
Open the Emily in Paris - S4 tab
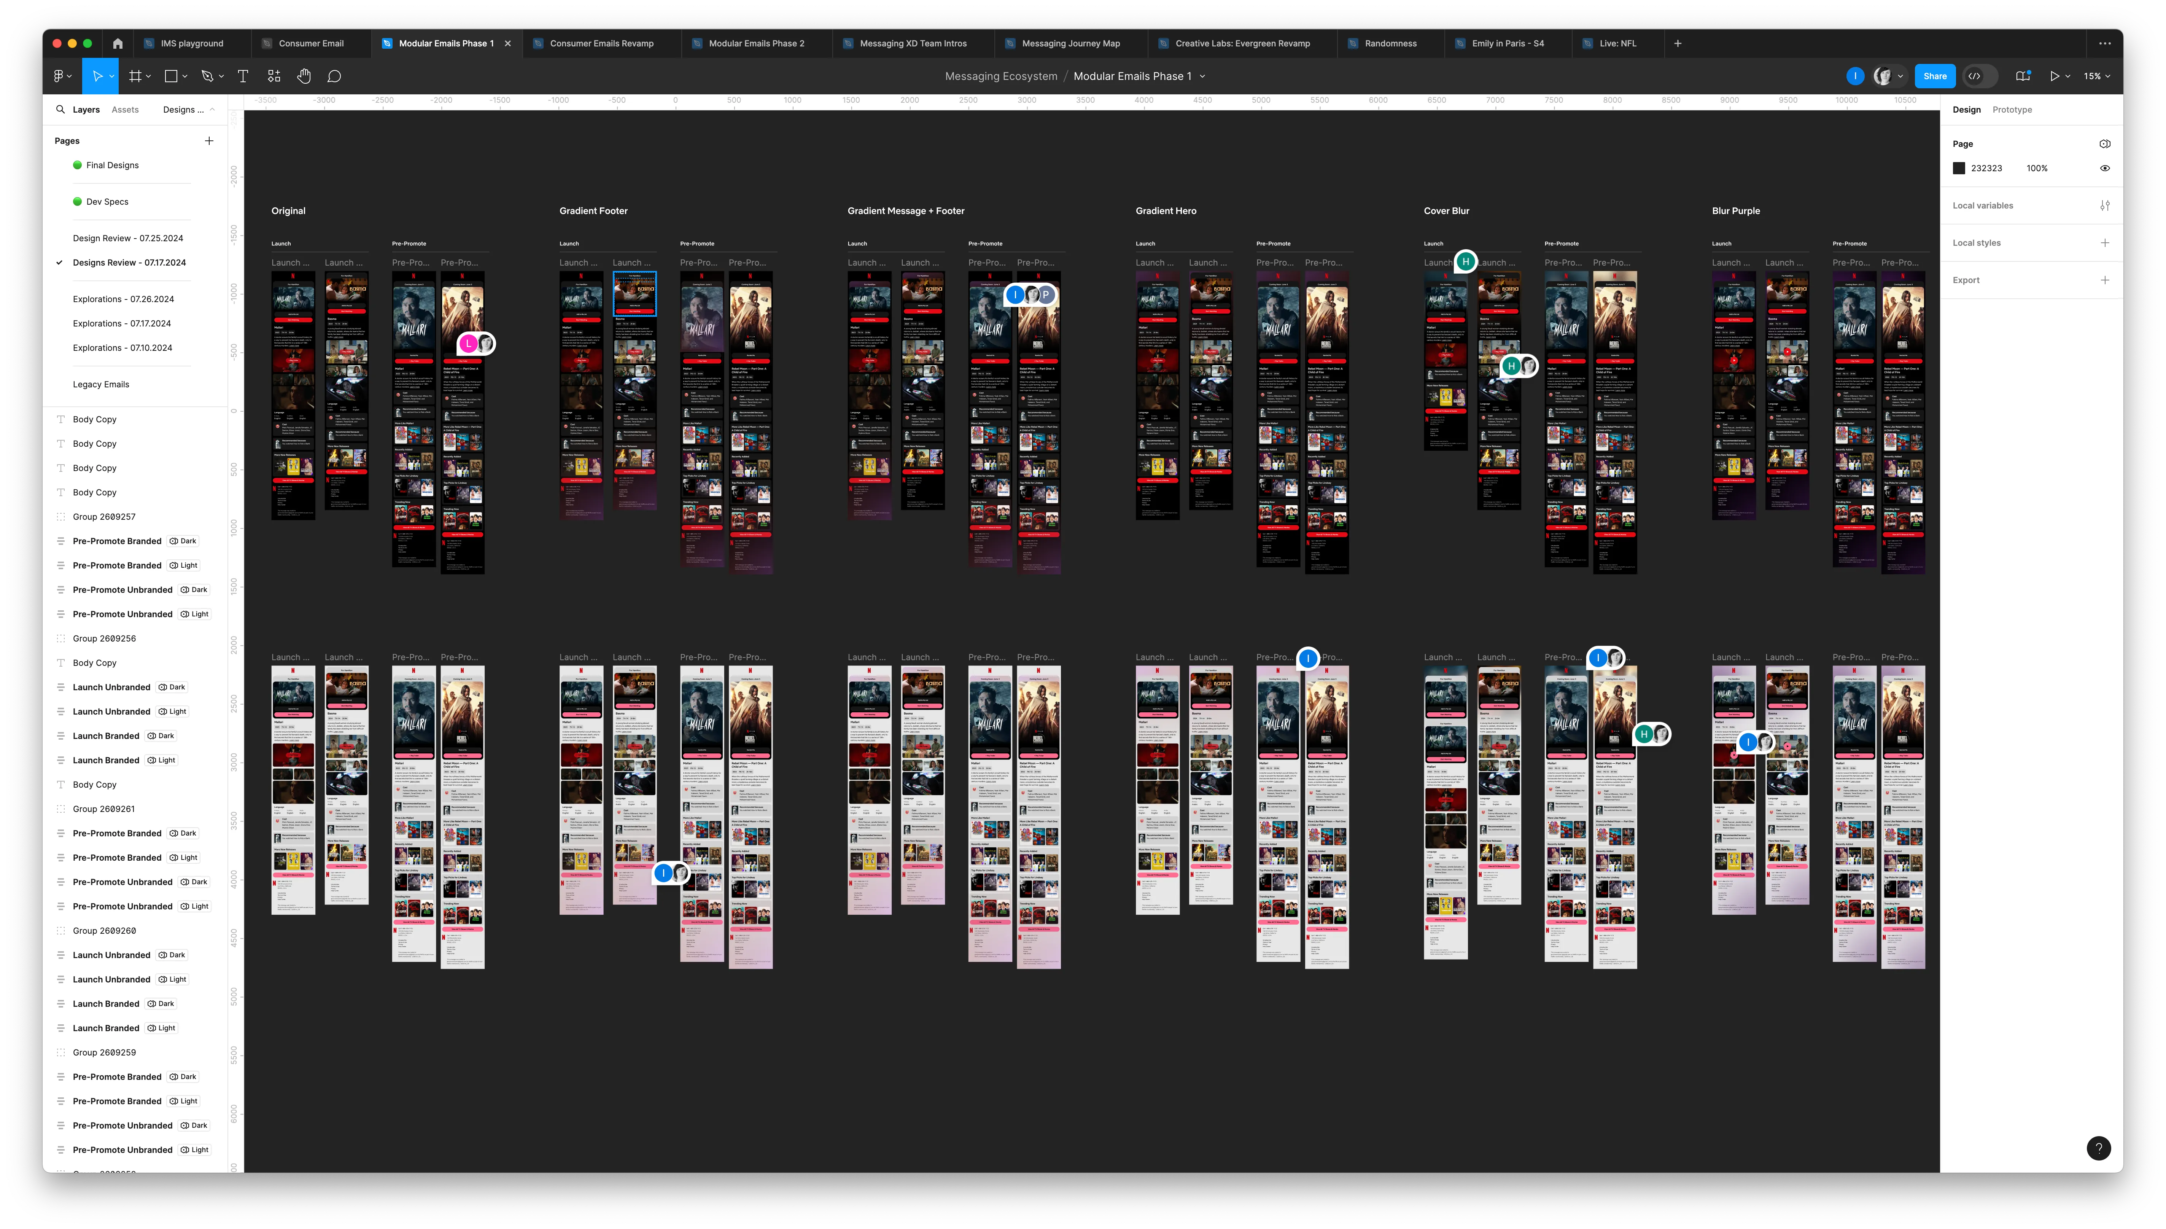[x=1507, y=43]
